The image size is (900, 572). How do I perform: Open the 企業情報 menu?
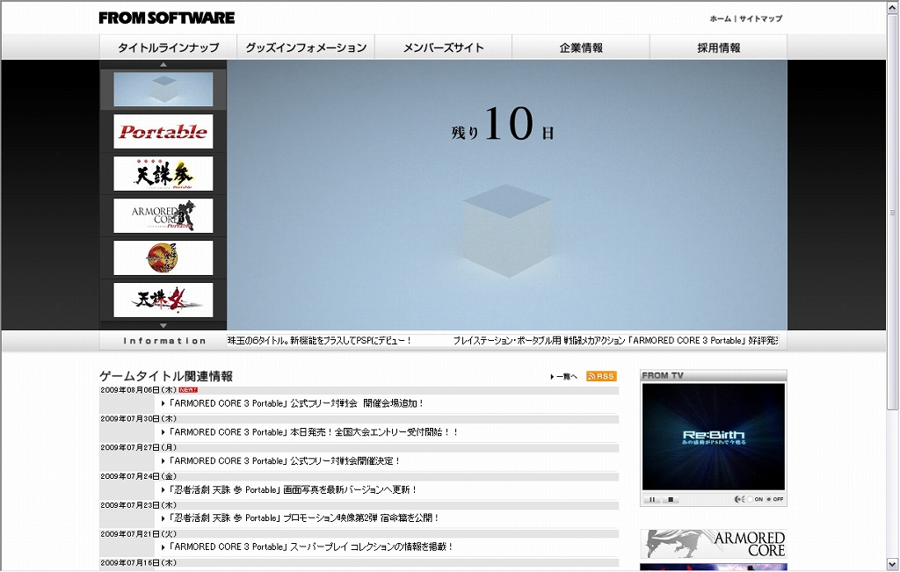[x=581, y=47]
